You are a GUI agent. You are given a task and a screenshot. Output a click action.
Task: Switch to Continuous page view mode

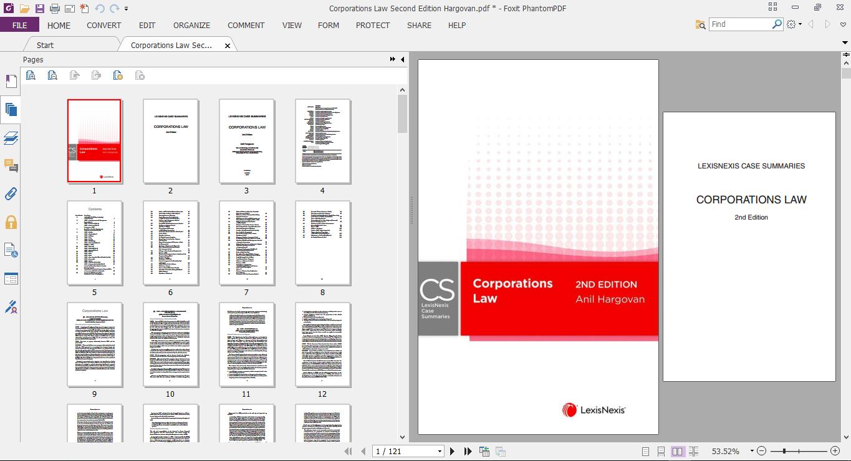[x=661, y=451]
